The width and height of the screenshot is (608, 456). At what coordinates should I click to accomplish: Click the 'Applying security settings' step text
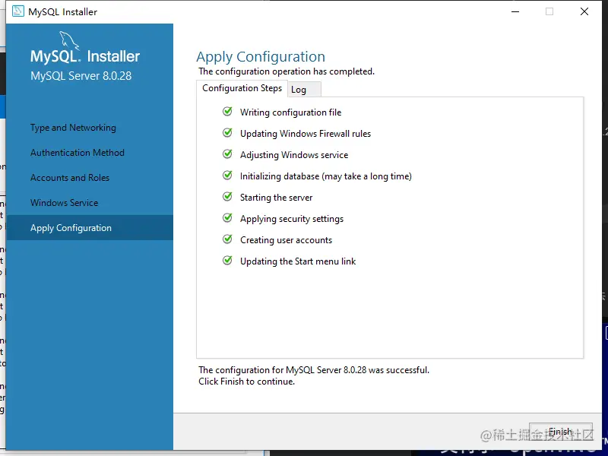[292, 219]
